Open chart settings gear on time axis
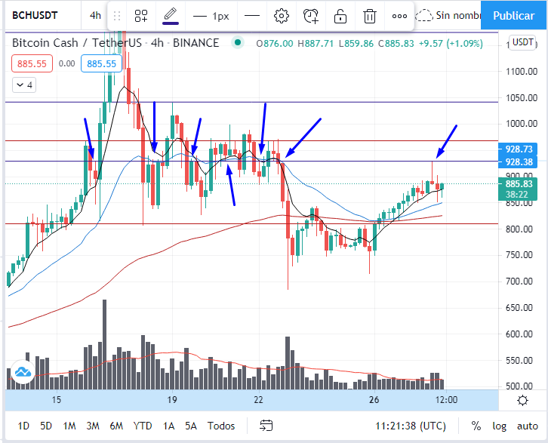Screen dimensions: 548x443 click(522, 400)
